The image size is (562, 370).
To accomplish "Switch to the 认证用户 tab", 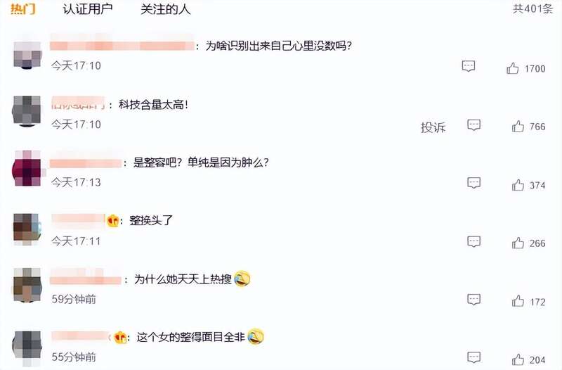I will [87, 8].
